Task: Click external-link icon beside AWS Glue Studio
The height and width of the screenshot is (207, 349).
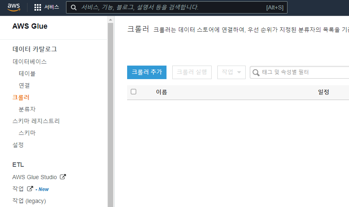Action: click(63, 177)
